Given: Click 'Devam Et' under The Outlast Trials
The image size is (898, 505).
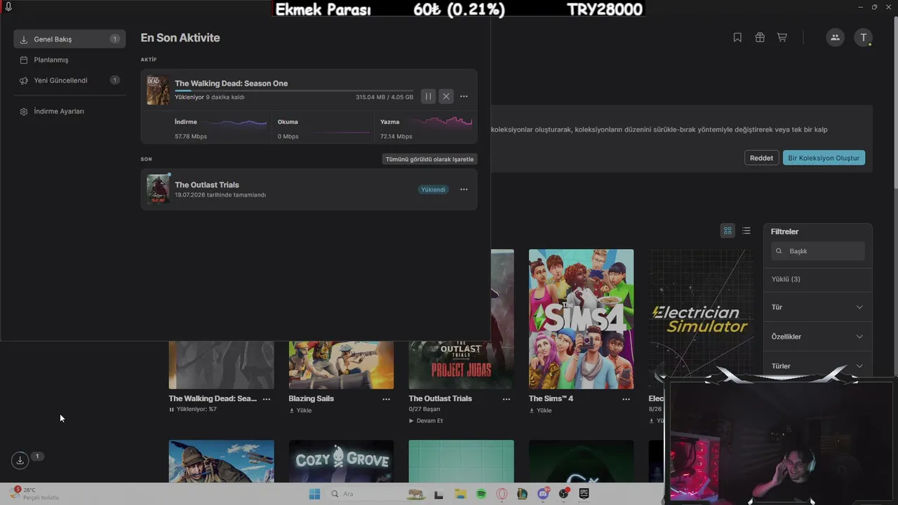Looking at the screenshot, I should coord(426,421).
